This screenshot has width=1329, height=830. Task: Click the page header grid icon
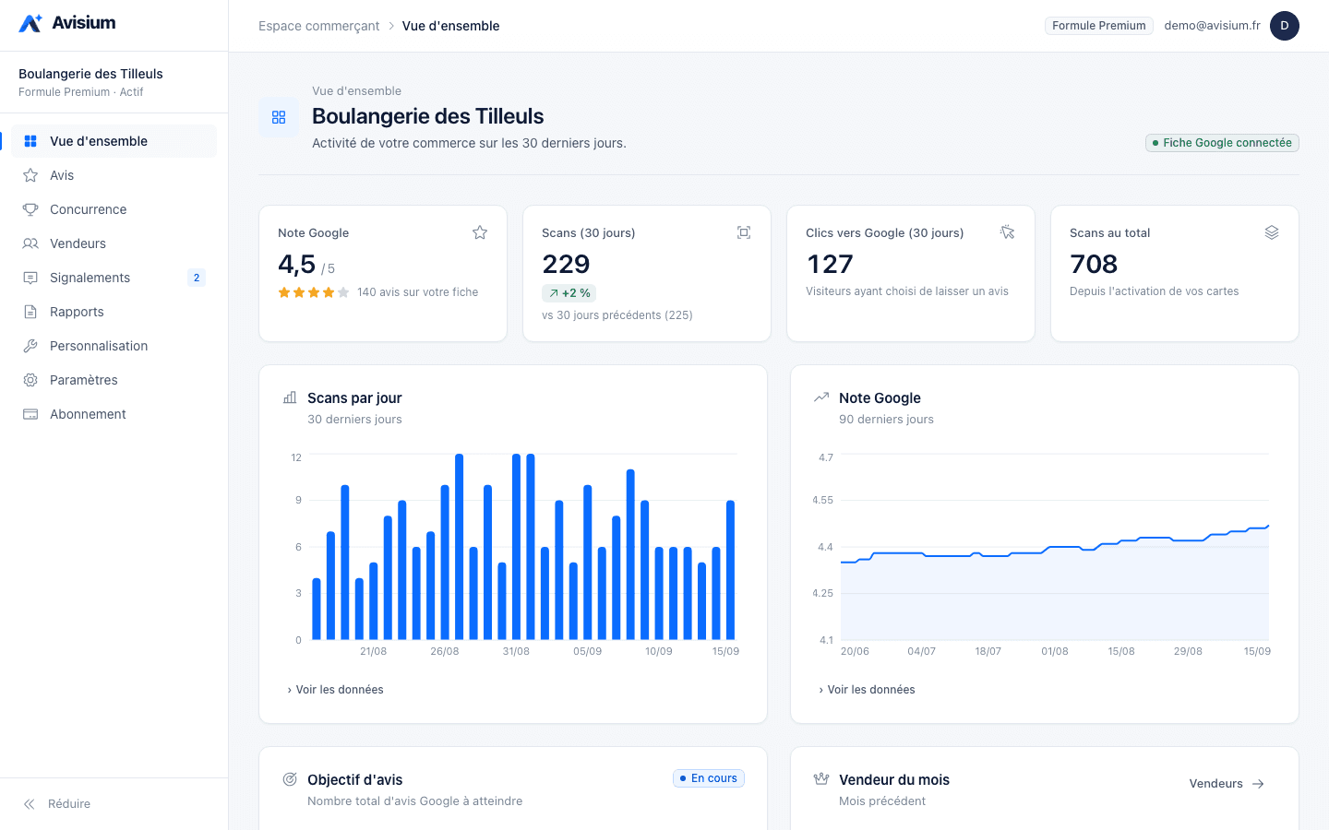coord(279,117)
